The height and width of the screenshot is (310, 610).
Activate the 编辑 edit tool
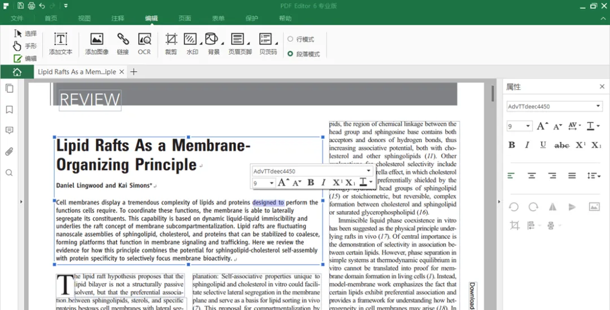[25, 58]
